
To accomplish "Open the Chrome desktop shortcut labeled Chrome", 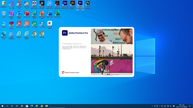I will coord(42,34).
